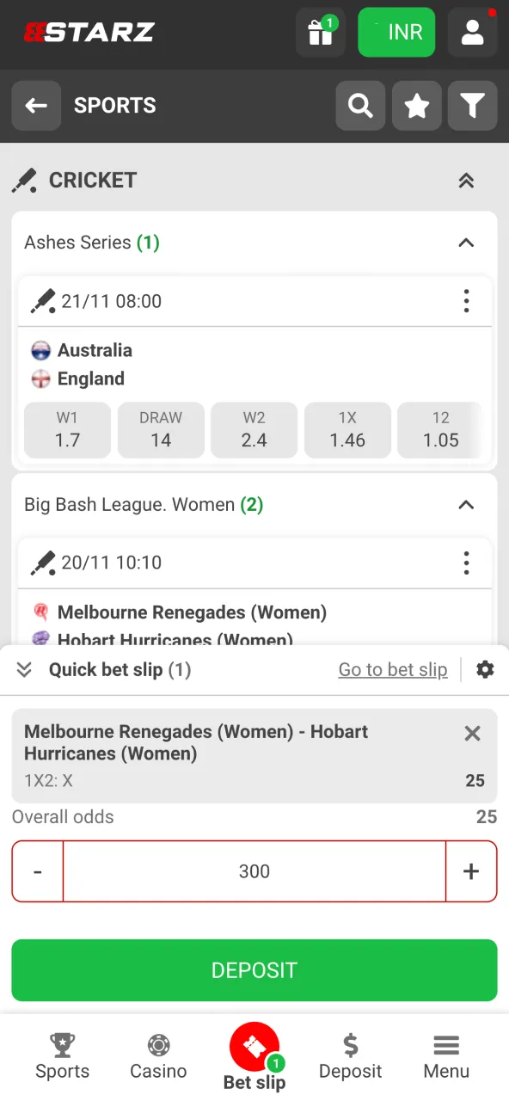Collapse the Quick bet slip panel
This screenshot has width=509, height=1101.
[25, 669]
